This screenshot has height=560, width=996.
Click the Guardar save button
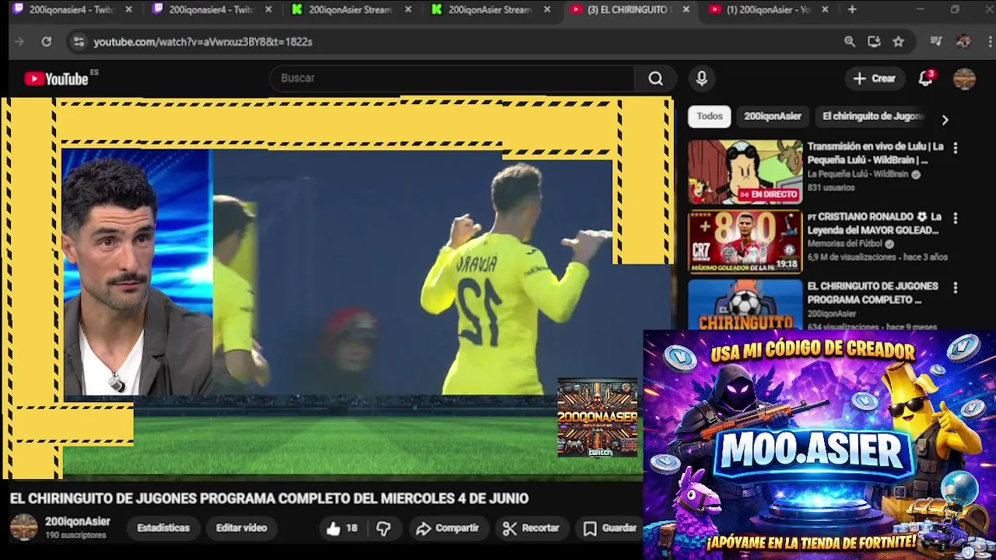610,528
